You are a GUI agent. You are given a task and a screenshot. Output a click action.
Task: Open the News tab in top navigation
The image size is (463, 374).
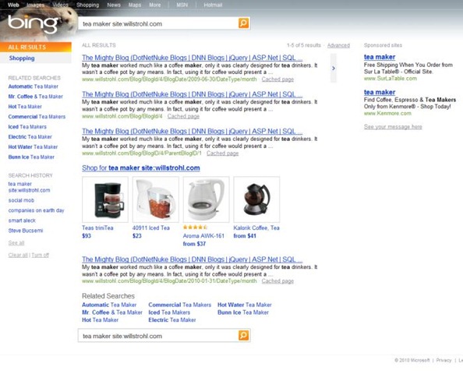click(x=114, y=5)
